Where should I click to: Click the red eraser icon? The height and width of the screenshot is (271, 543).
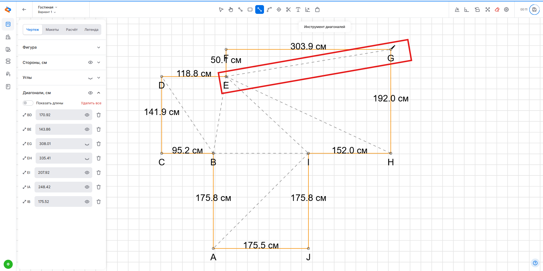[497, 10]
